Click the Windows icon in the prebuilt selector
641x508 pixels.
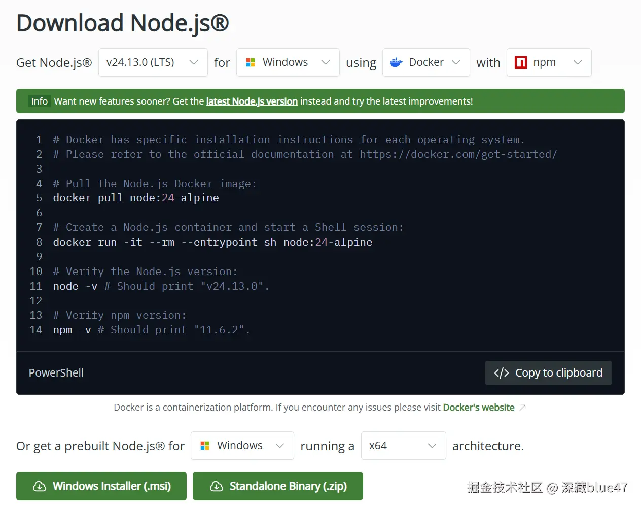[x=205, y=445]
